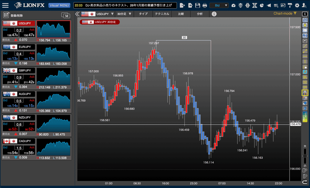Image resolution: width=310 pixels, height=188 pixels.
Task: Select the horizontal line drawing tool
Action: click(305, 56)
